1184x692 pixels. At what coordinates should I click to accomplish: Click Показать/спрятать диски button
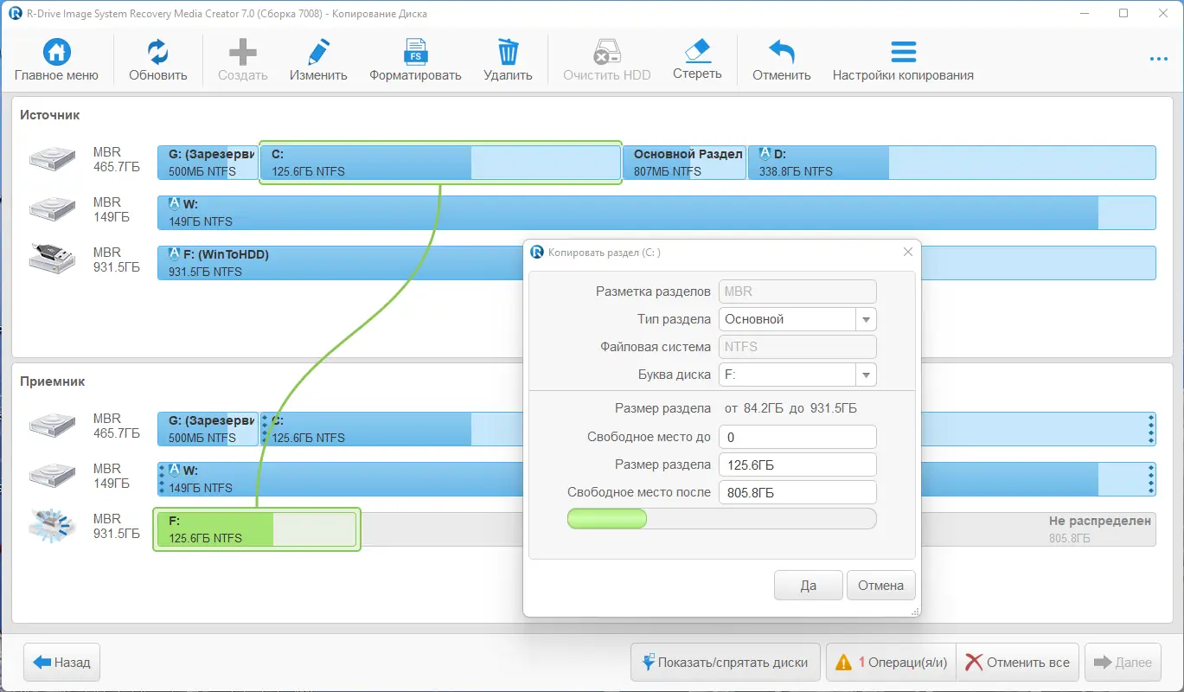(x=725, y=663)
